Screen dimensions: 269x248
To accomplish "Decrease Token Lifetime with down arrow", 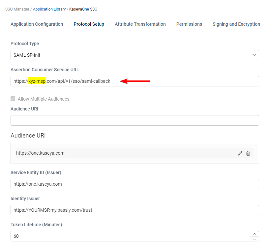I will [254, 239].
